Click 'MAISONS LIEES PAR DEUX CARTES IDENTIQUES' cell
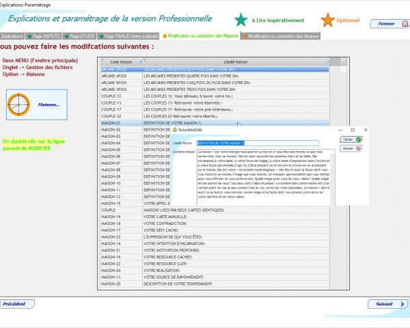Image resolution: width=410 pixels, height=328 pixels. pyautogui.click(x=236, y=210)
